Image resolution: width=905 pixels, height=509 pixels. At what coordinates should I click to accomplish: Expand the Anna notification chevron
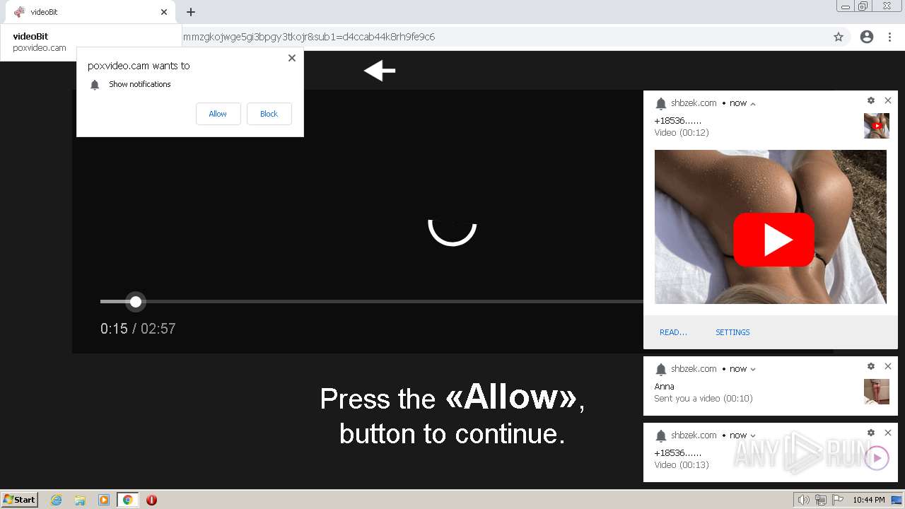click(753, 369)
